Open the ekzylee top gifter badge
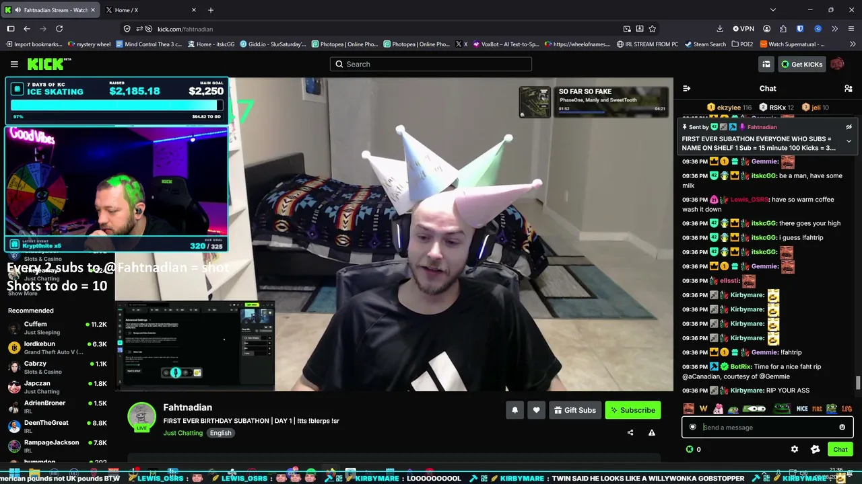The image size is (862, 484). point(729,108)
